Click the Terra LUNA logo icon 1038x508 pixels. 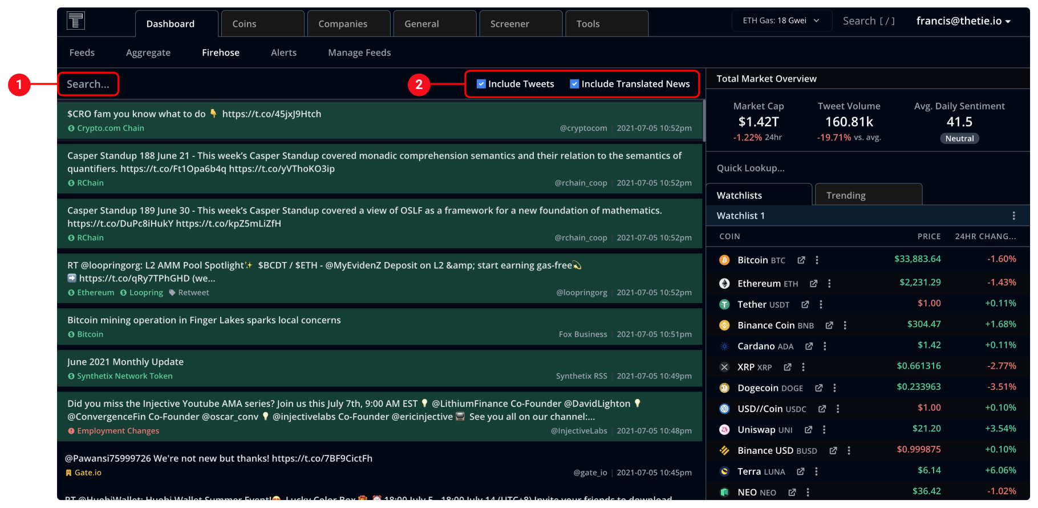coord(724,471)
